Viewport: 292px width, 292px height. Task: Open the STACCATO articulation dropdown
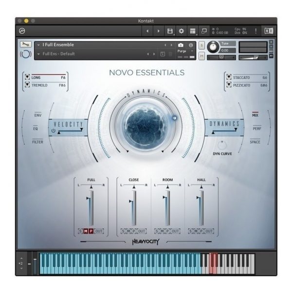[229, 77]
